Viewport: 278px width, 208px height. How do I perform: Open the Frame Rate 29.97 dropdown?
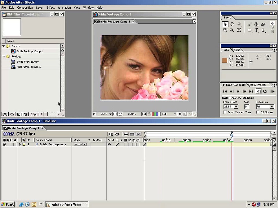(x=236, y=107)
